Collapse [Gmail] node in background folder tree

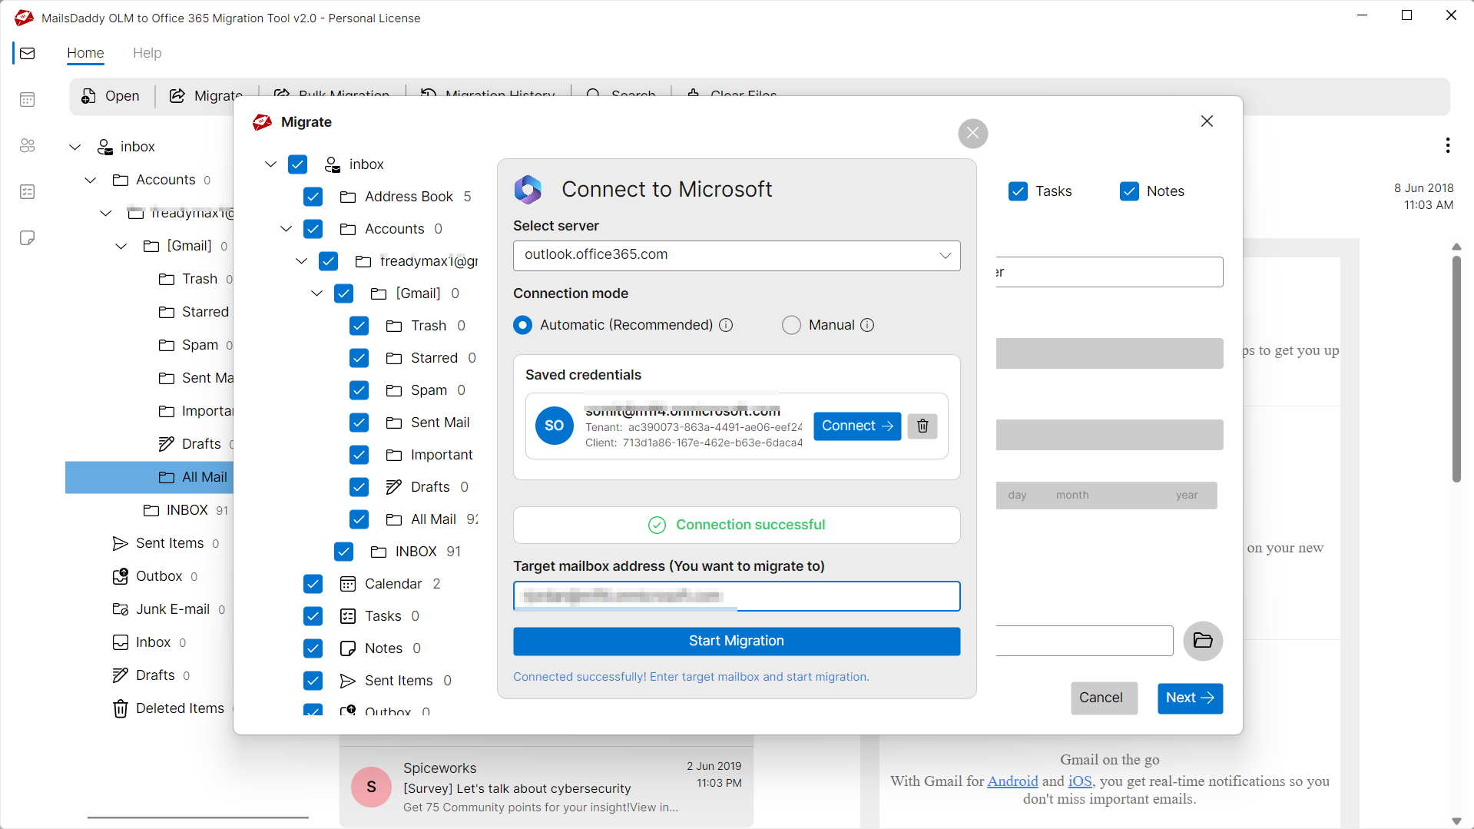121,246
